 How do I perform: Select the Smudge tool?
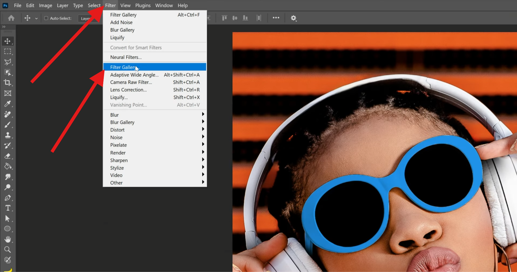[8, 177]
